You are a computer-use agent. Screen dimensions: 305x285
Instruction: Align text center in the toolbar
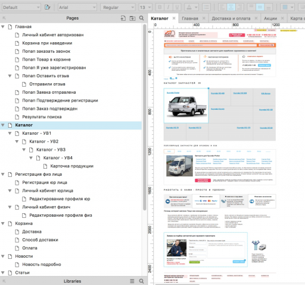[231, 8]
